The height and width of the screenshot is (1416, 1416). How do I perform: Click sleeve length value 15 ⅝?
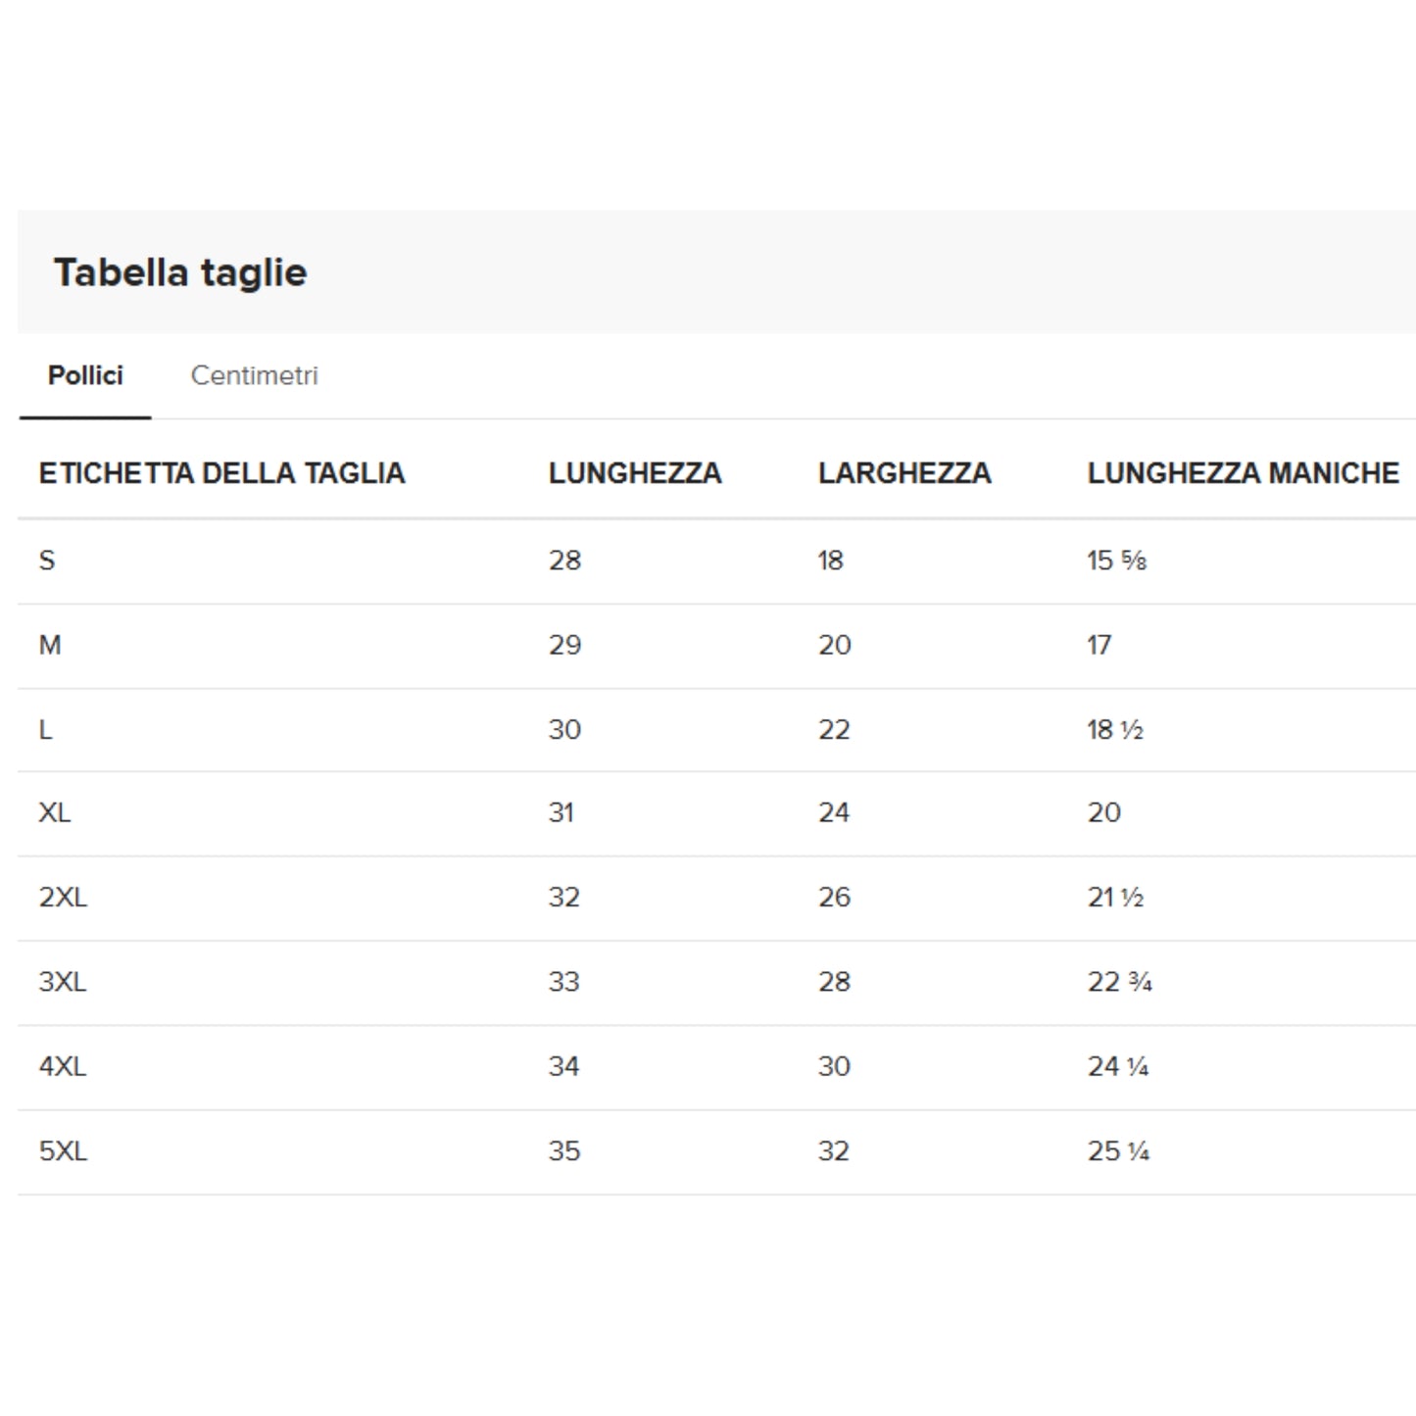click(x=1116, y=561)
